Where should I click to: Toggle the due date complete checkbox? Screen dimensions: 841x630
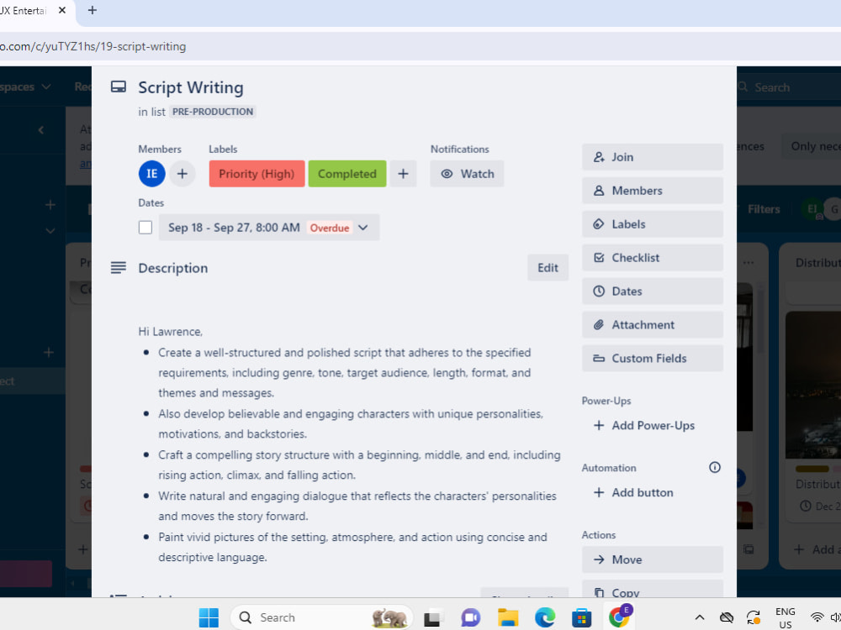pos(145,228)
